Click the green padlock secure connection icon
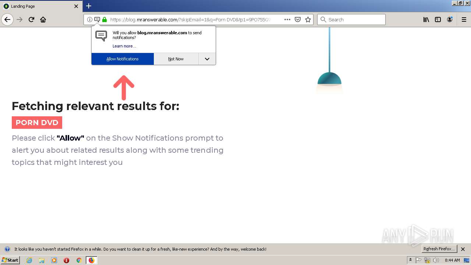 (105, 20)
